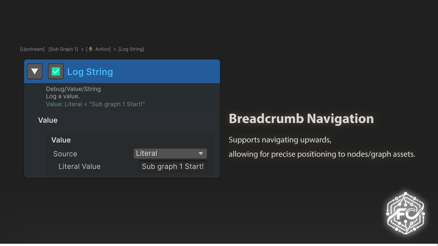Collapse the Log String node using the triangle
This screenshot has width=438, height=246.
coord(35,71)
